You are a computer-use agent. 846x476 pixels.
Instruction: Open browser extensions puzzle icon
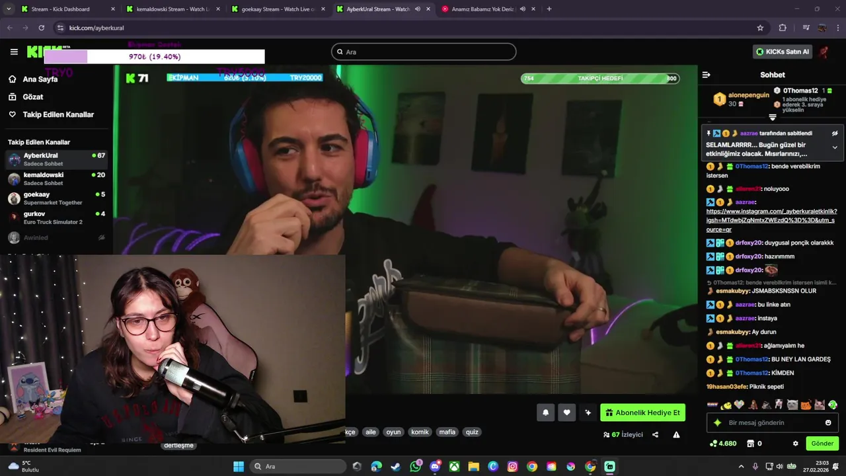click(x=783, y=28)
